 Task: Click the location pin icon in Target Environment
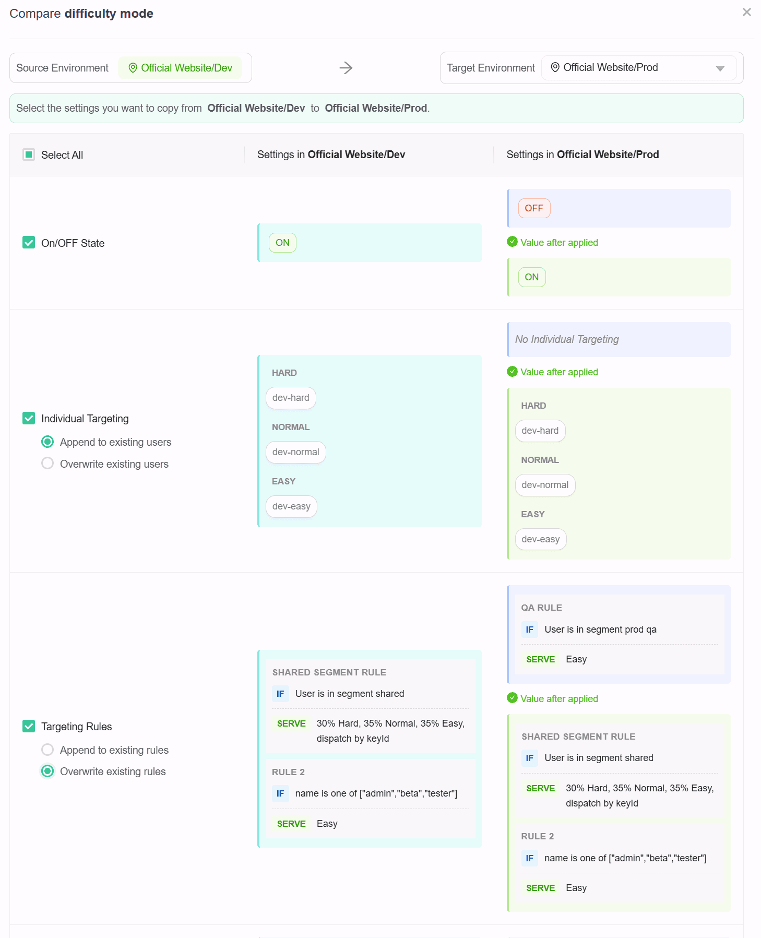pos(555,67)
